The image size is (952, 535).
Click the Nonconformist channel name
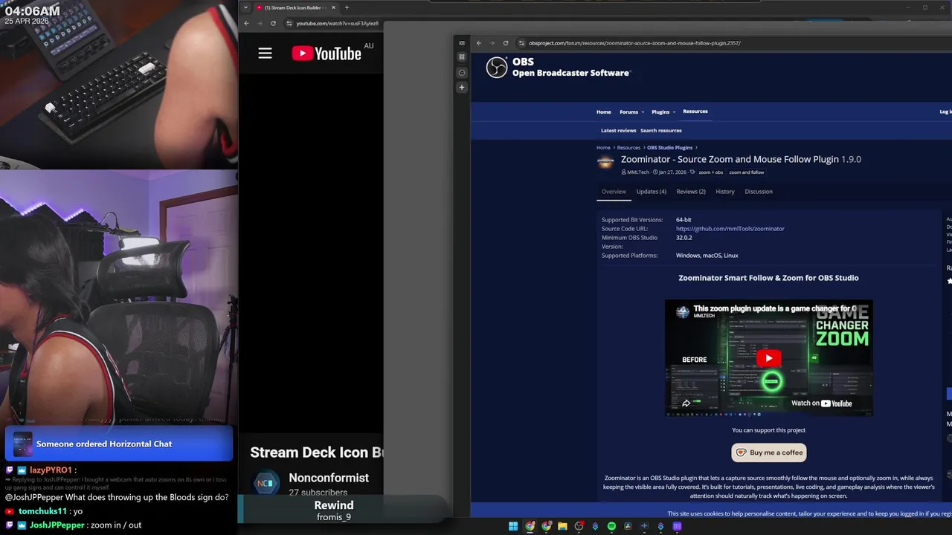click(x=329, y=478)
